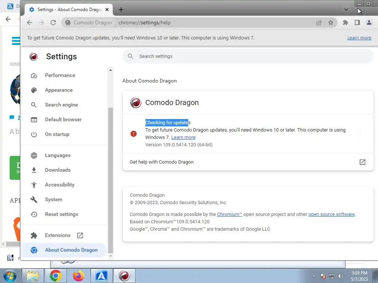Click the On startup power icon
Screen dimensions: 378x283
pyautogui.click(x=34, y=134)
